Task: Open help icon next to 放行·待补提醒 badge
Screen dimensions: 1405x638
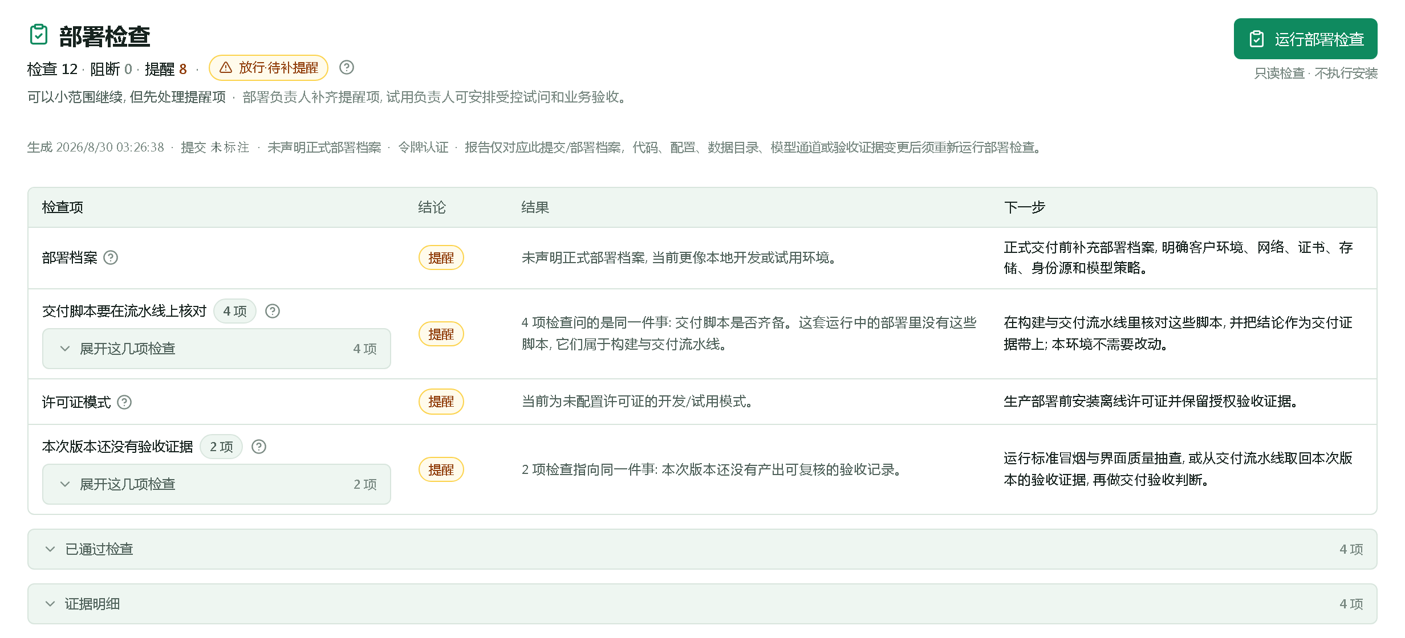Action: click(347, 67)
